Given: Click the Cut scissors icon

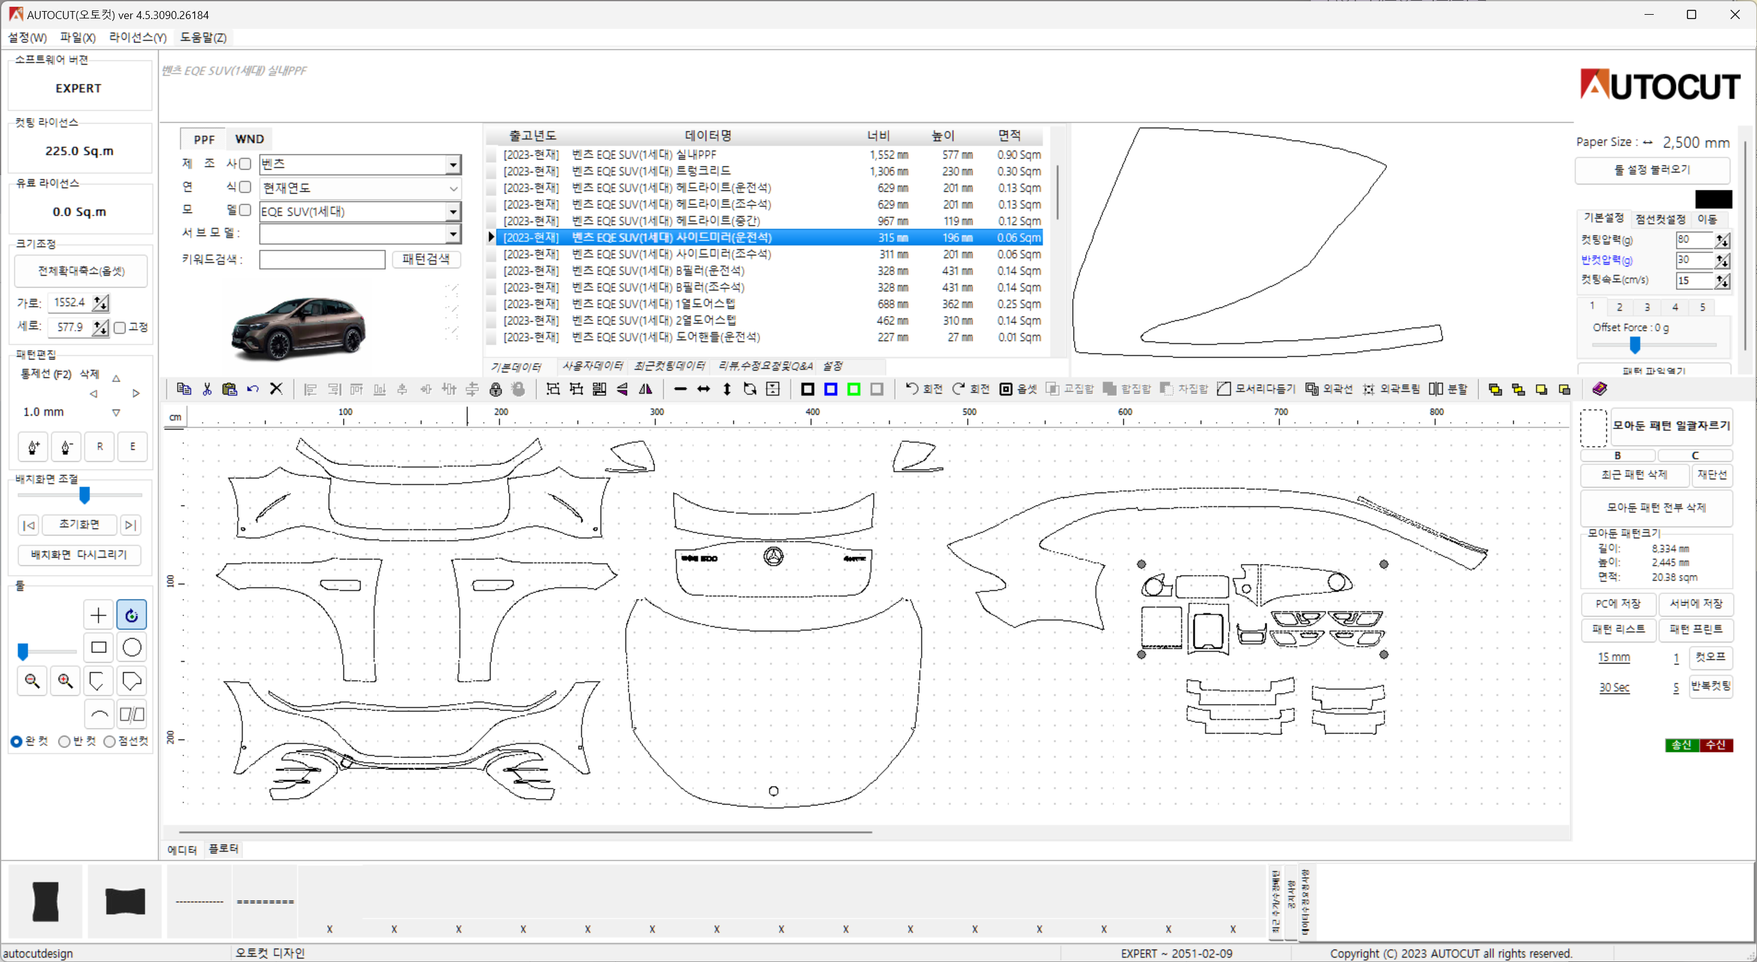Looking at the screenshot, I should 206,389.
